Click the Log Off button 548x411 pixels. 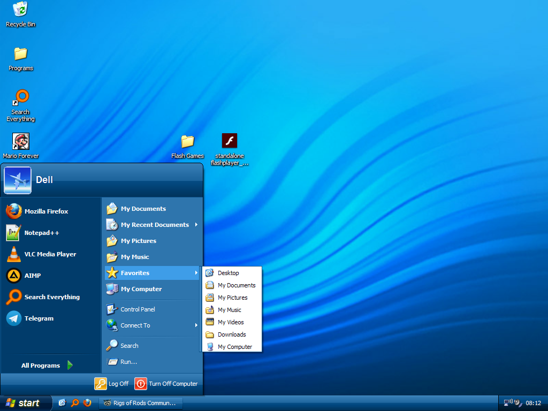tap(112, 384)
